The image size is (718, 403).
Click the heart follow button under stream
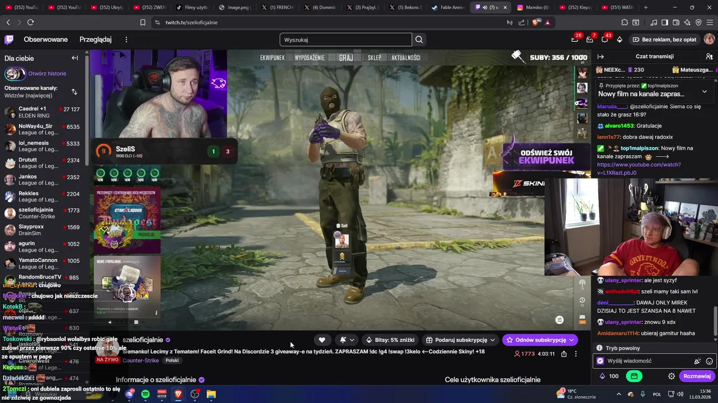(x=322, y=340)
